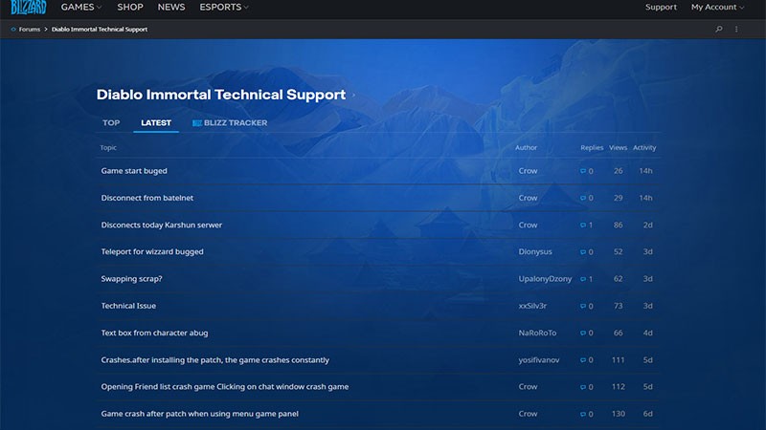766x430 pixels.
Task: Click reply bubble icon for Swapping scrap?
Action: pyautogui.click(x=583, y=279)
